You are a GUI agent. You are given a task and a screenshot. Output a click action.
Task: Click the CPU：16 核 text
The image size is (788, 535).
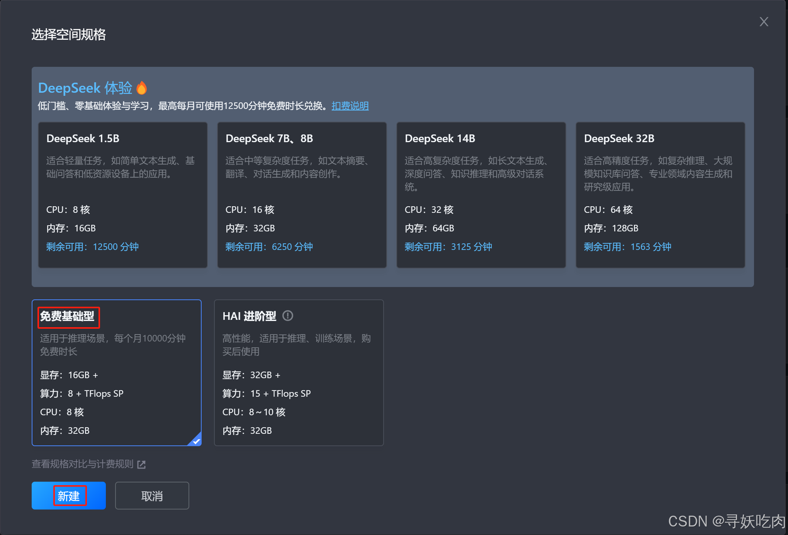250,210
